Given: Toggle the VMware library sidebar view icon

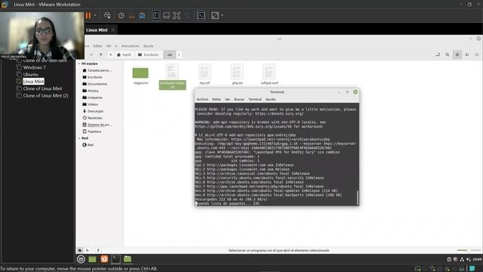Looking at the screenshot, I should coord(156,15).
